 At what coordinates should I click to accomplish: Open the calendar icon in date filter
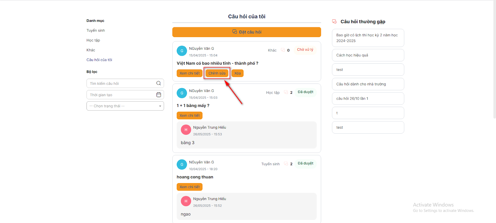[158, 95]
